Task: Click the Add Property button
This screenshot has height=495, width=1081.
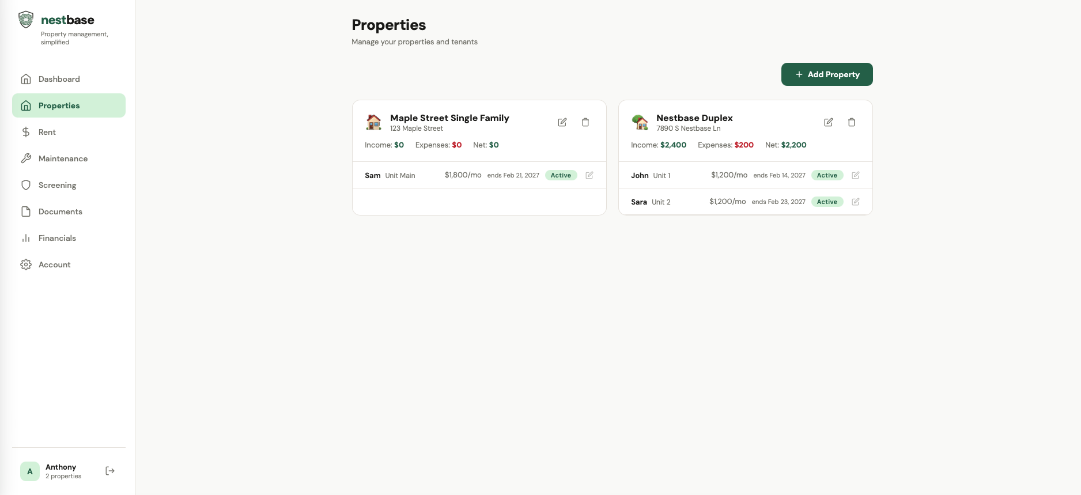Action: [826, 74]
